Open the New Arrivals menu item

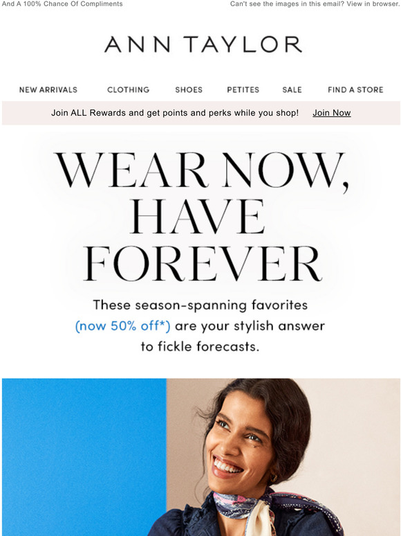(x=48, y=89)
